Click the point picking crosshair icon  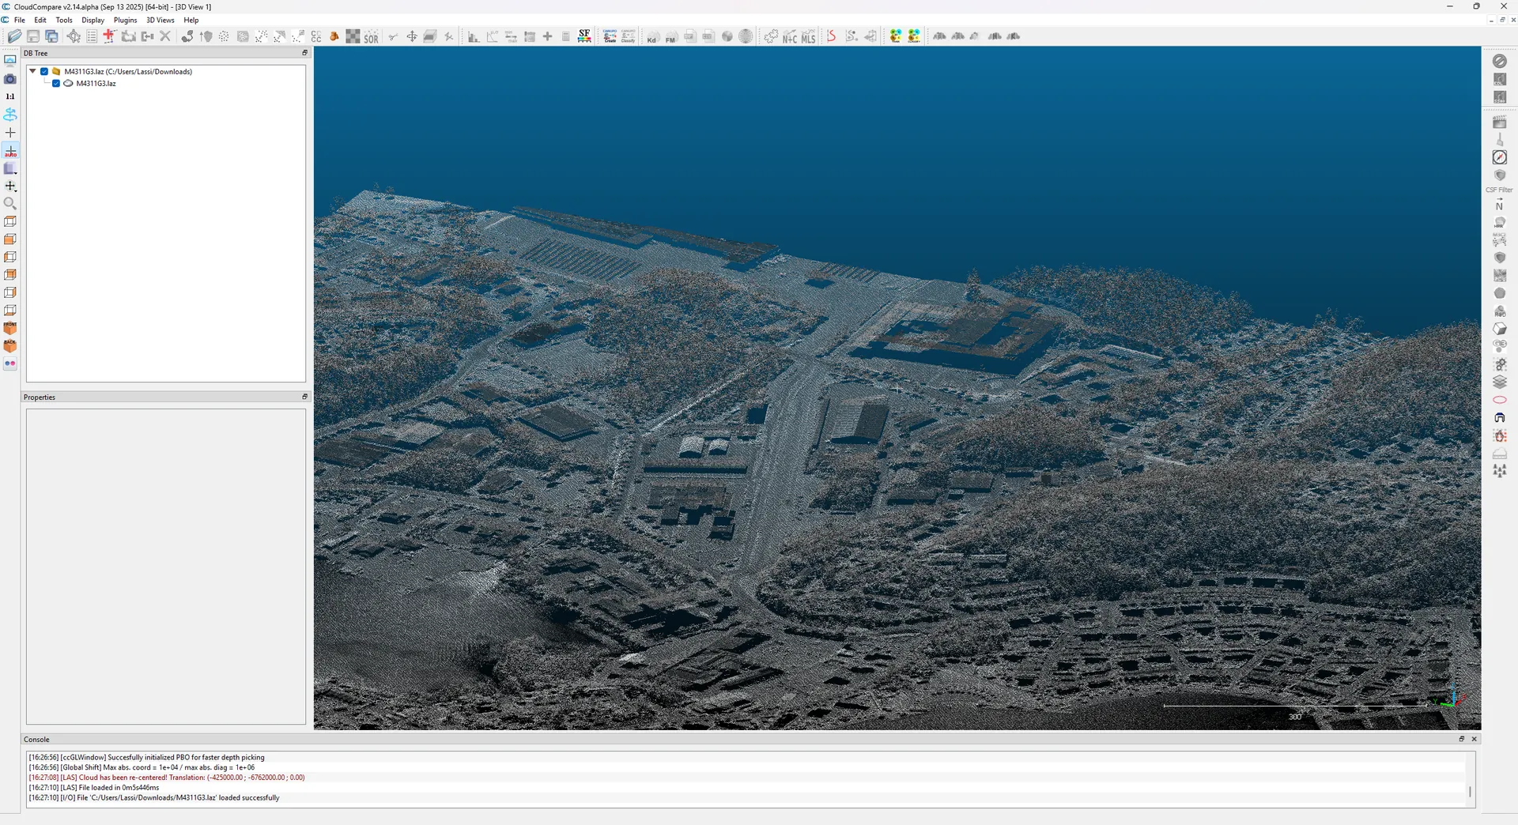(74, 36)
